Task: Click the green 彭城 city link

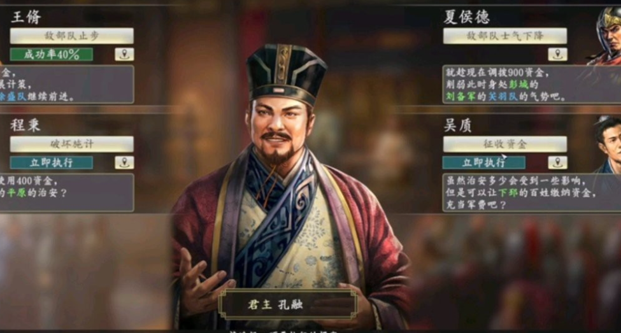Action: click(x=519, y=84)
